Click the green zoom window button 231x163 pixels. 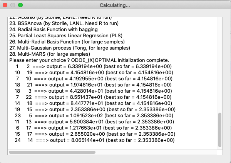[20, 5]
